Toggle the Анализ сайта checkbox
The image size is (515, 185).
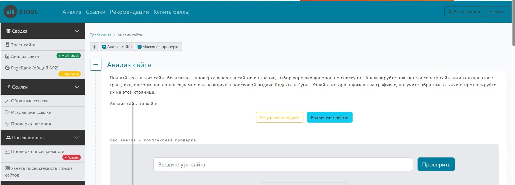pyautogui.click(x=104, y=47)
